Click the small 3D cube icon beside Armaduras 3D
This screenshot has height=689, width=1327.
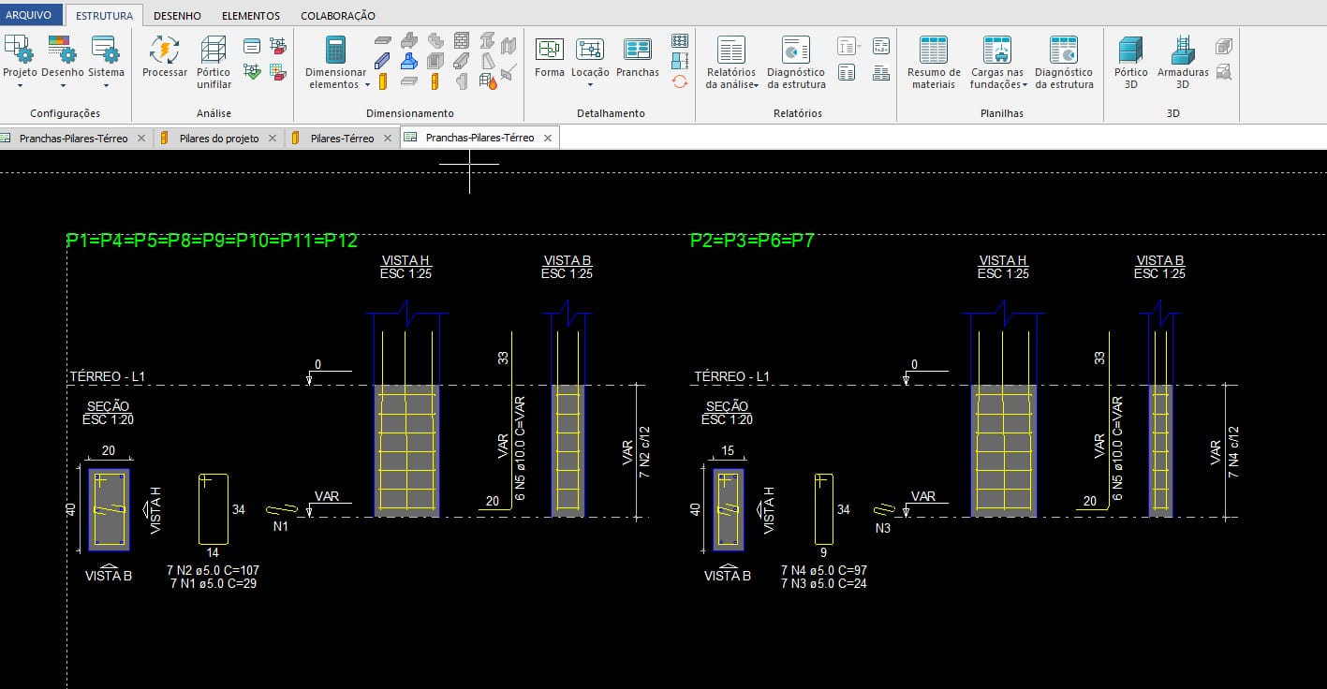[1223, 46]
